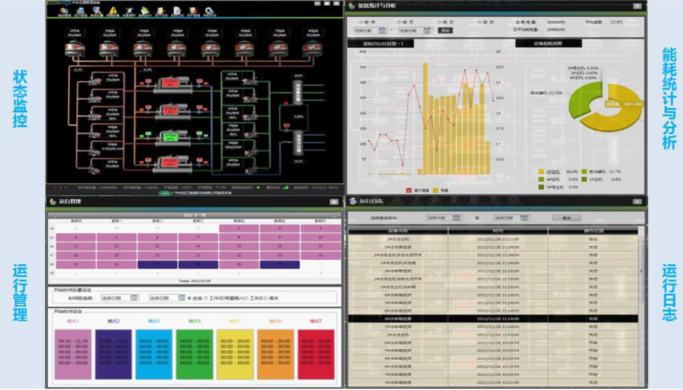Select the 全选 radio button

pos(189,298)
